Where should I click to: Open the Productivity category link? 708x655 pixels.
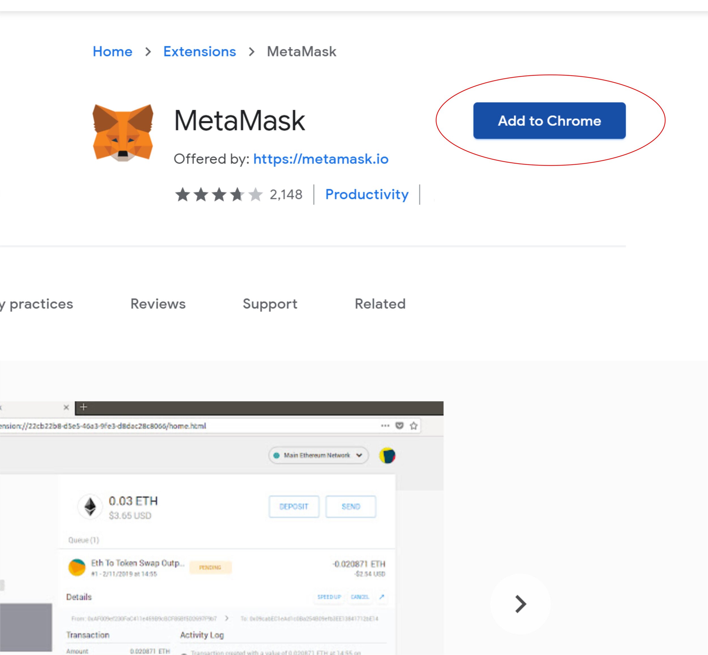[367, 195]
